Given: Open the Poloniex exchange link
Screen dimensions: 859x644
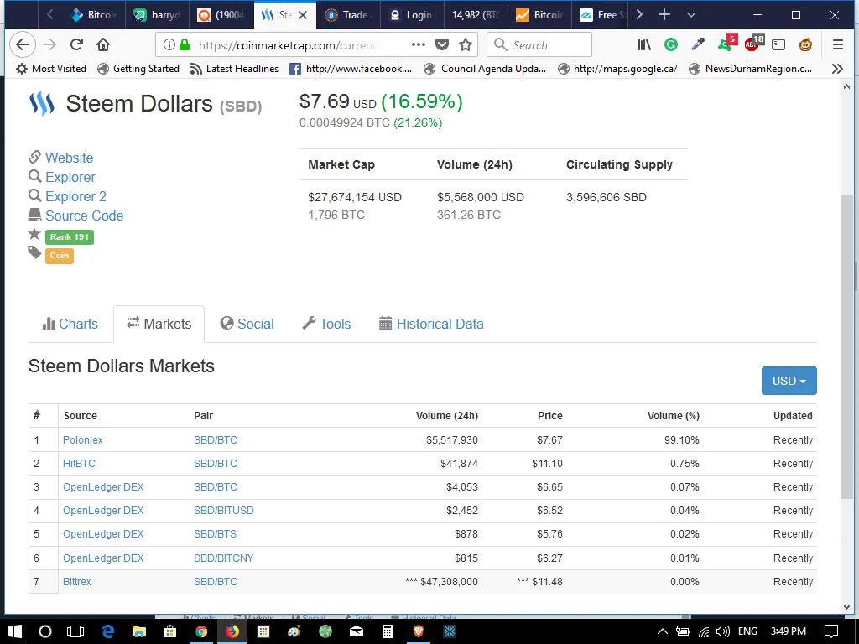Looking at the screenshot, I should (x=83, y=439).
